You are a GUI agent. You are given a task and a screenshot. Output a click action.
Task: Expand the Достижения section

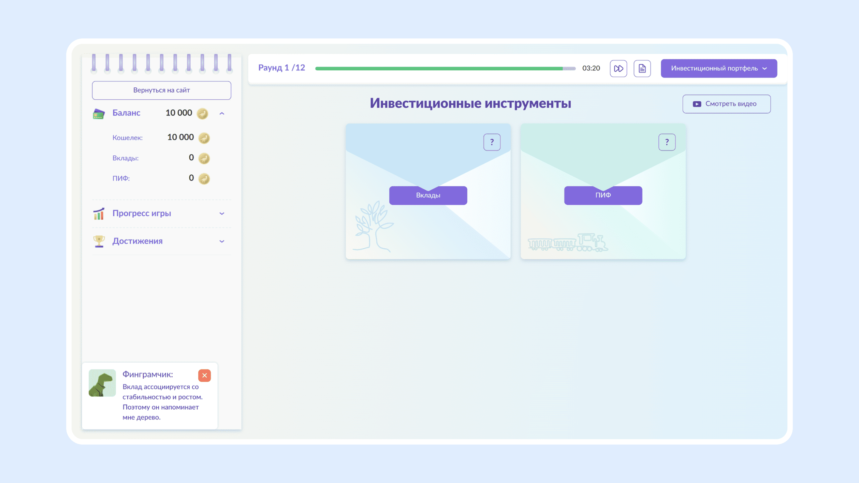click(222, 241)
